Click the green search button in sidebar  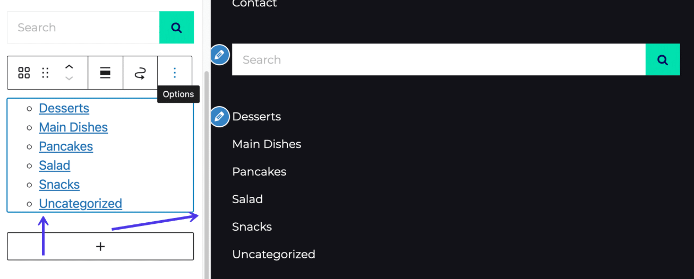click(x=176, y=28)
